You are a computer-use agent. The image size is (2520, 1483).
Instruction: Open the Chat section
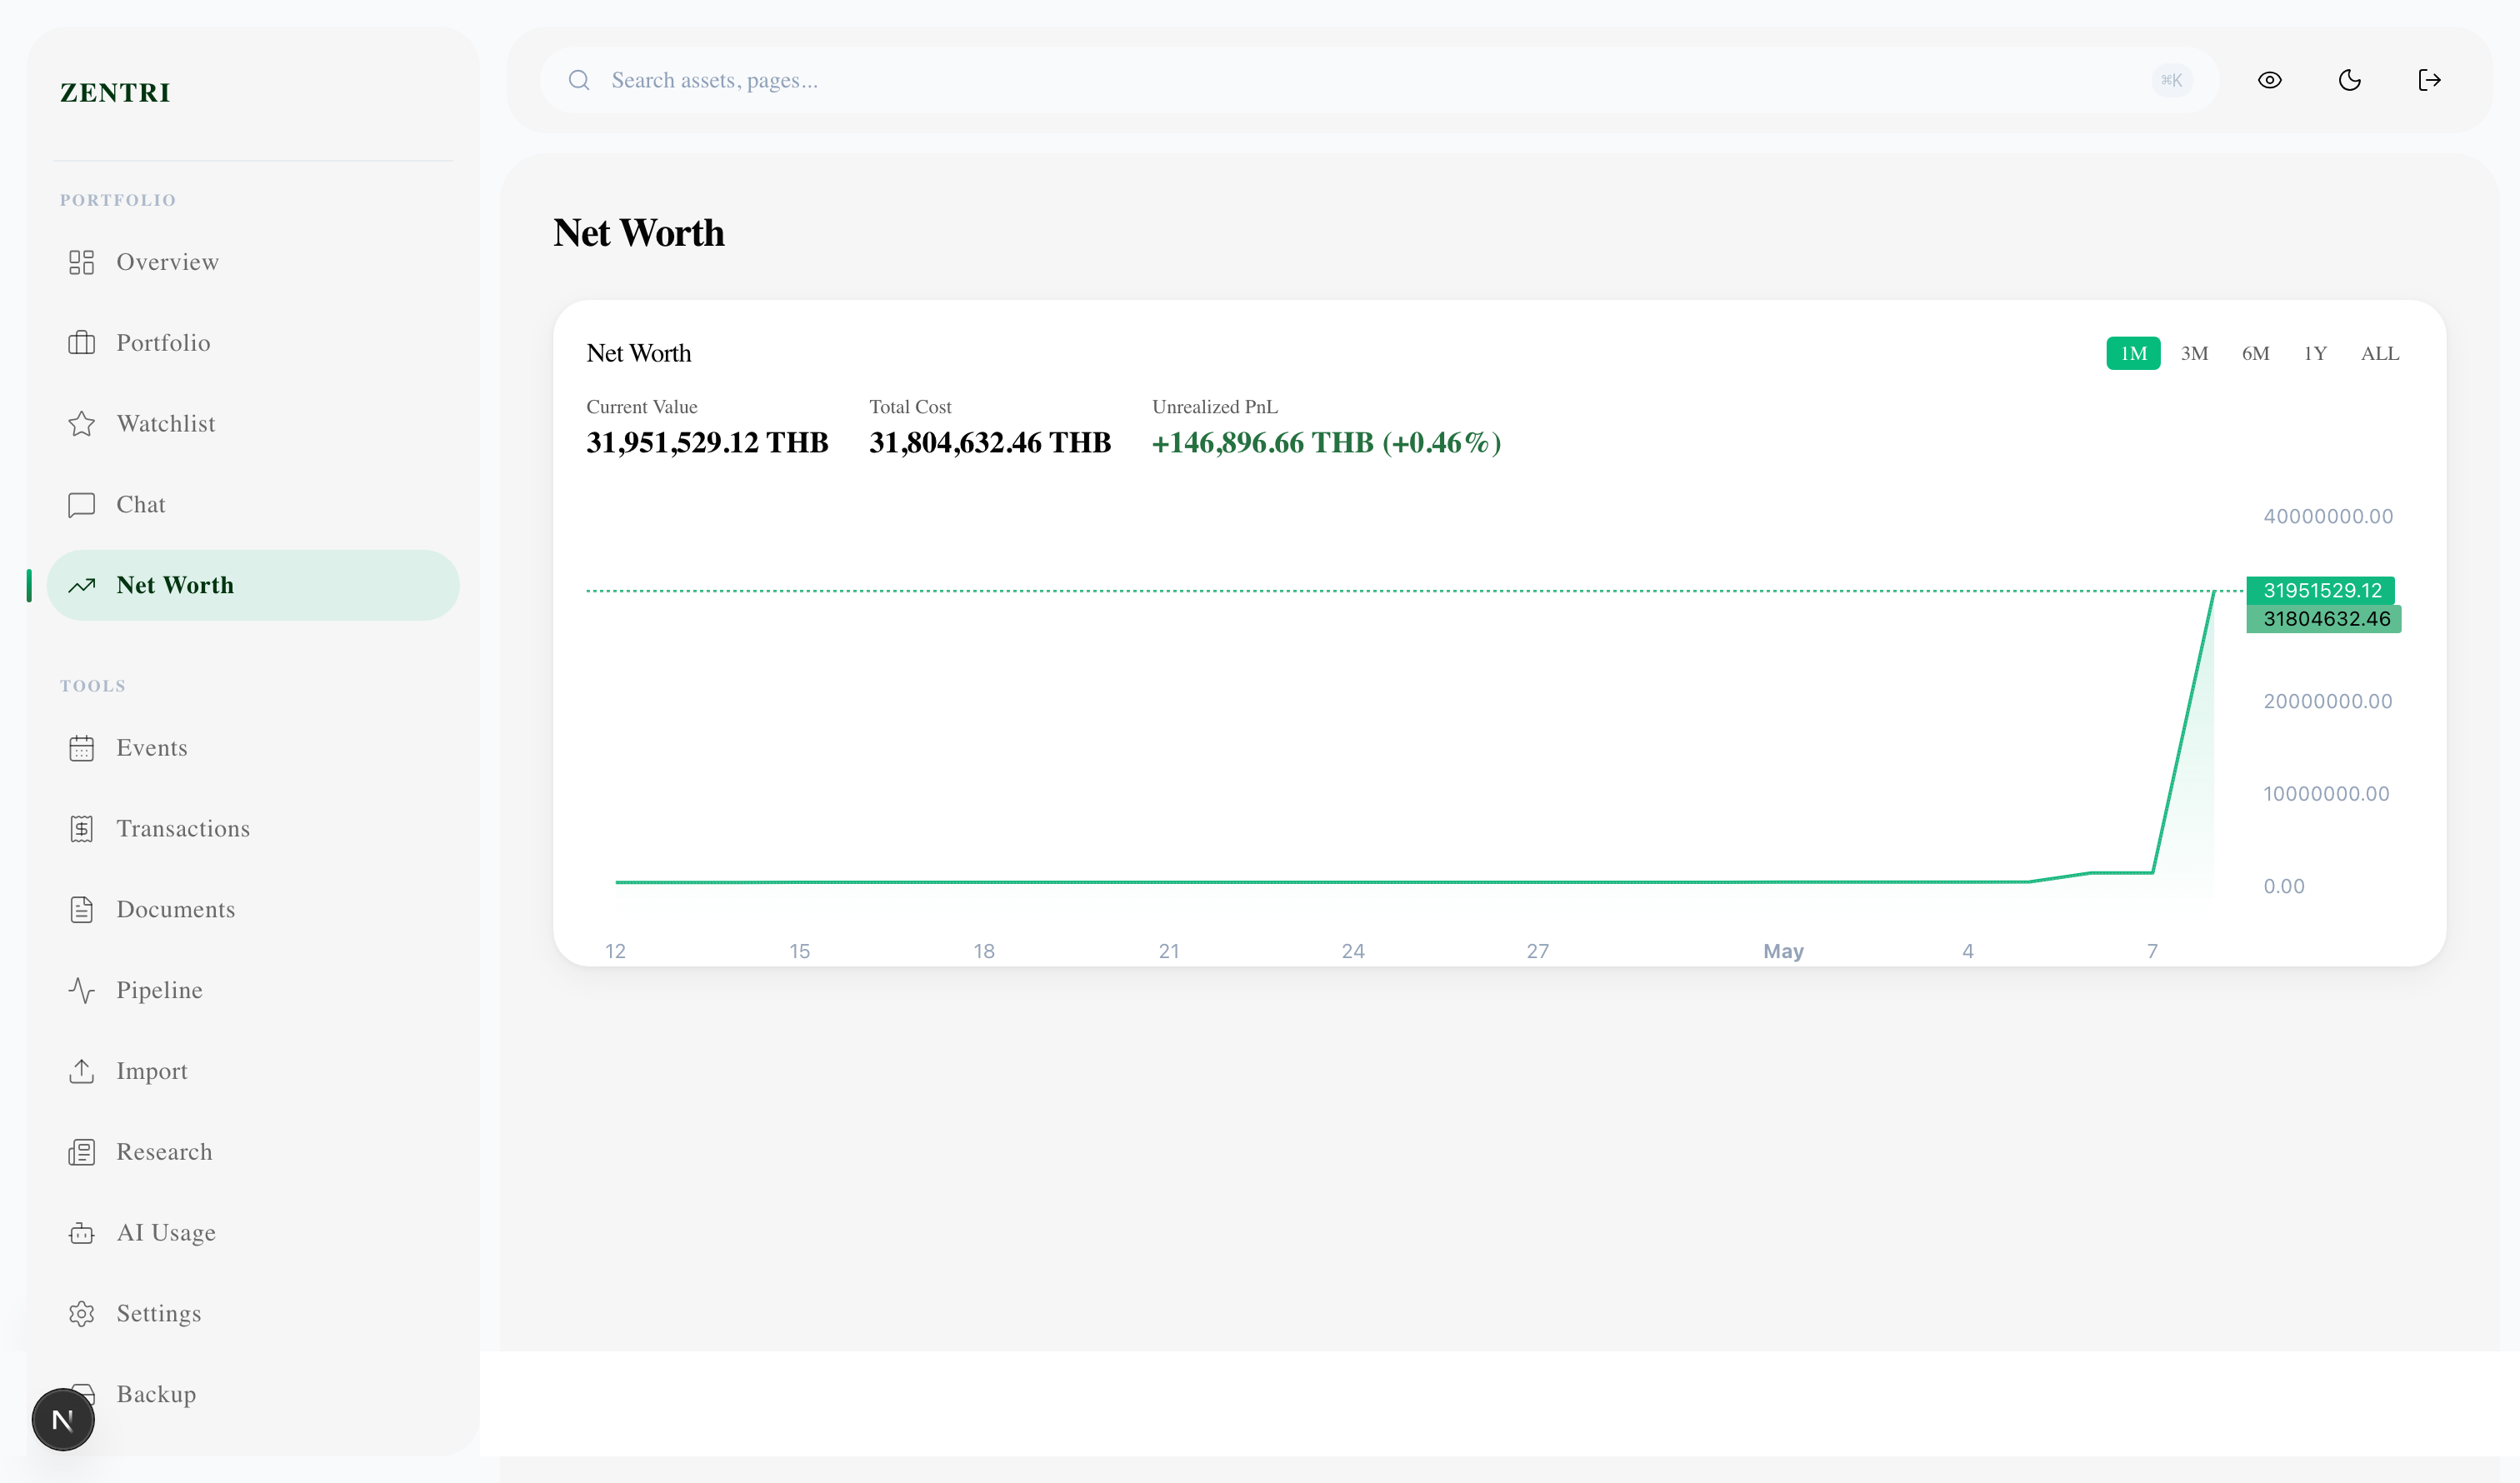[x=253, y=505]
